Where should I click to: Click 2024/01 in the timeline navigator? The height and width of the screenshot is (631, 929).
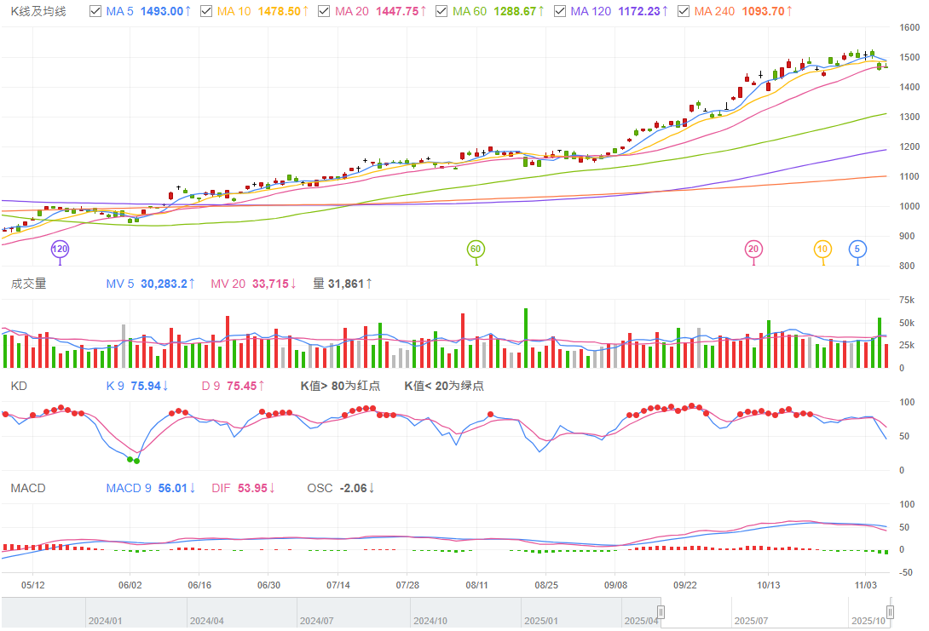pyautogui.click(x=107, y=621)
